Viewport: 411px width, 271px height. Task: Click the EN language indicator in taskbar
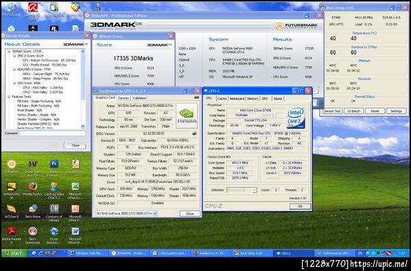(360, 253)
